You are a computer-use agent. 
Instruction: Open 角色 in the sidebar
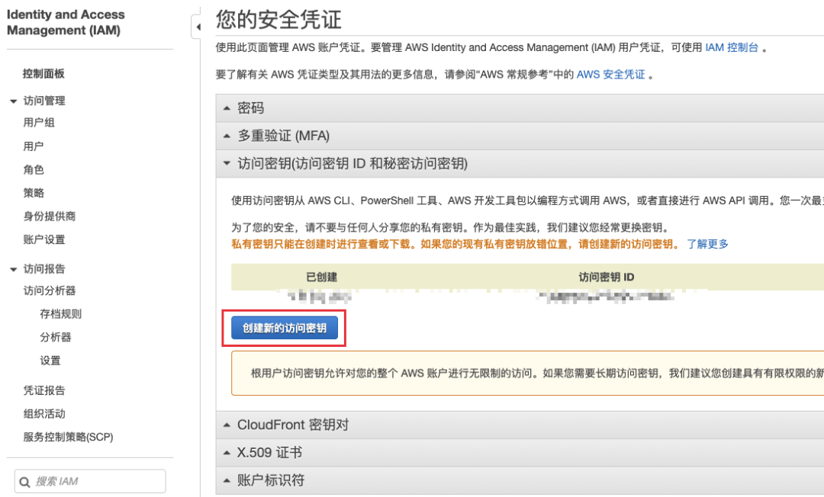34,169
